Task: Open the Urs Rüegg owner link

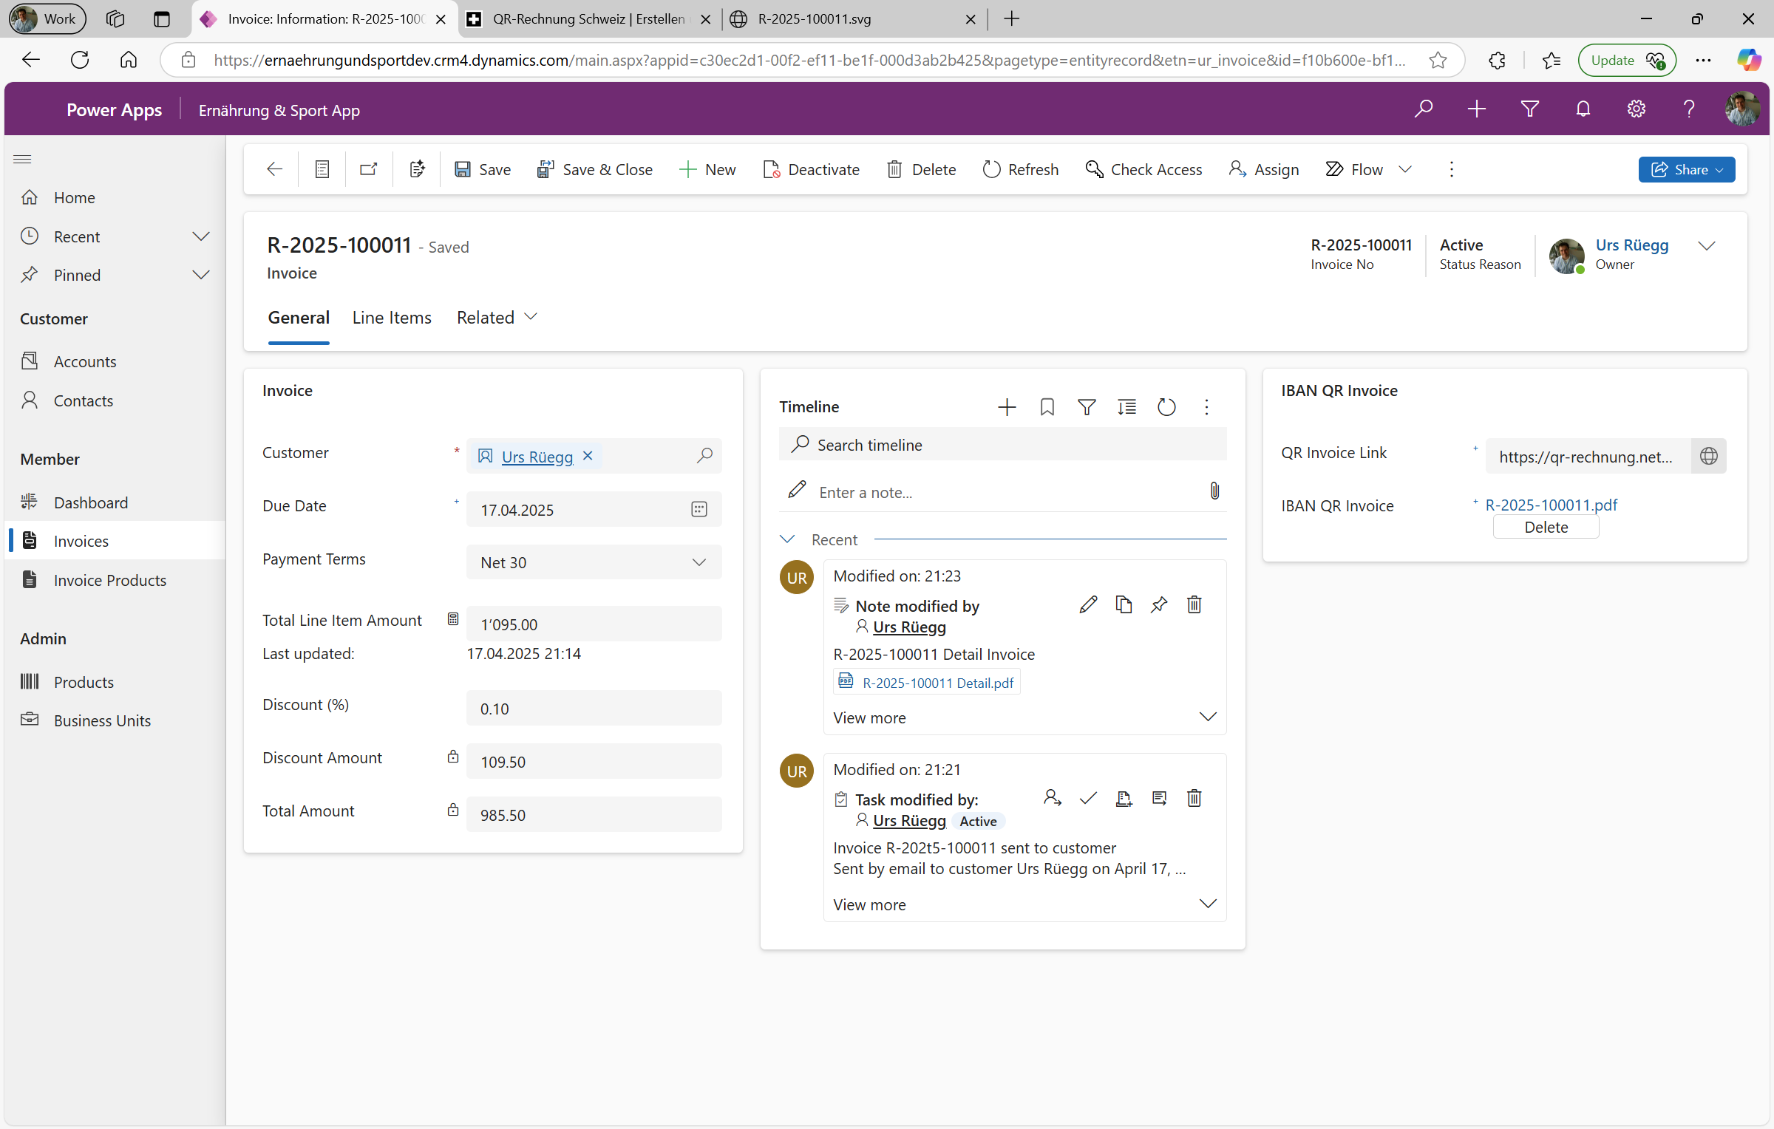Action: pyautogui.click(x=1631, y=245)
